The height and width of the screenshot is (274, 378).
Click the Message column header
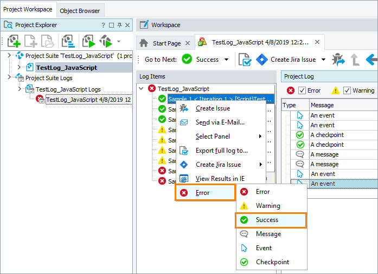(x=322, y=105)
